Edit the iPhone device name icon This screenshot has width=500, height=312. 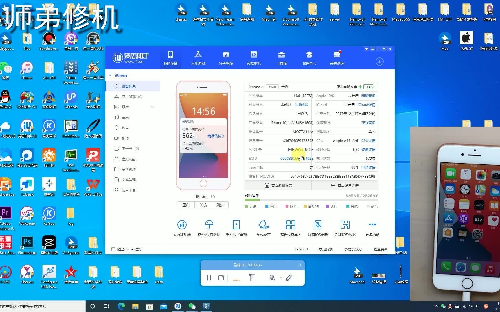coord(213,196)
